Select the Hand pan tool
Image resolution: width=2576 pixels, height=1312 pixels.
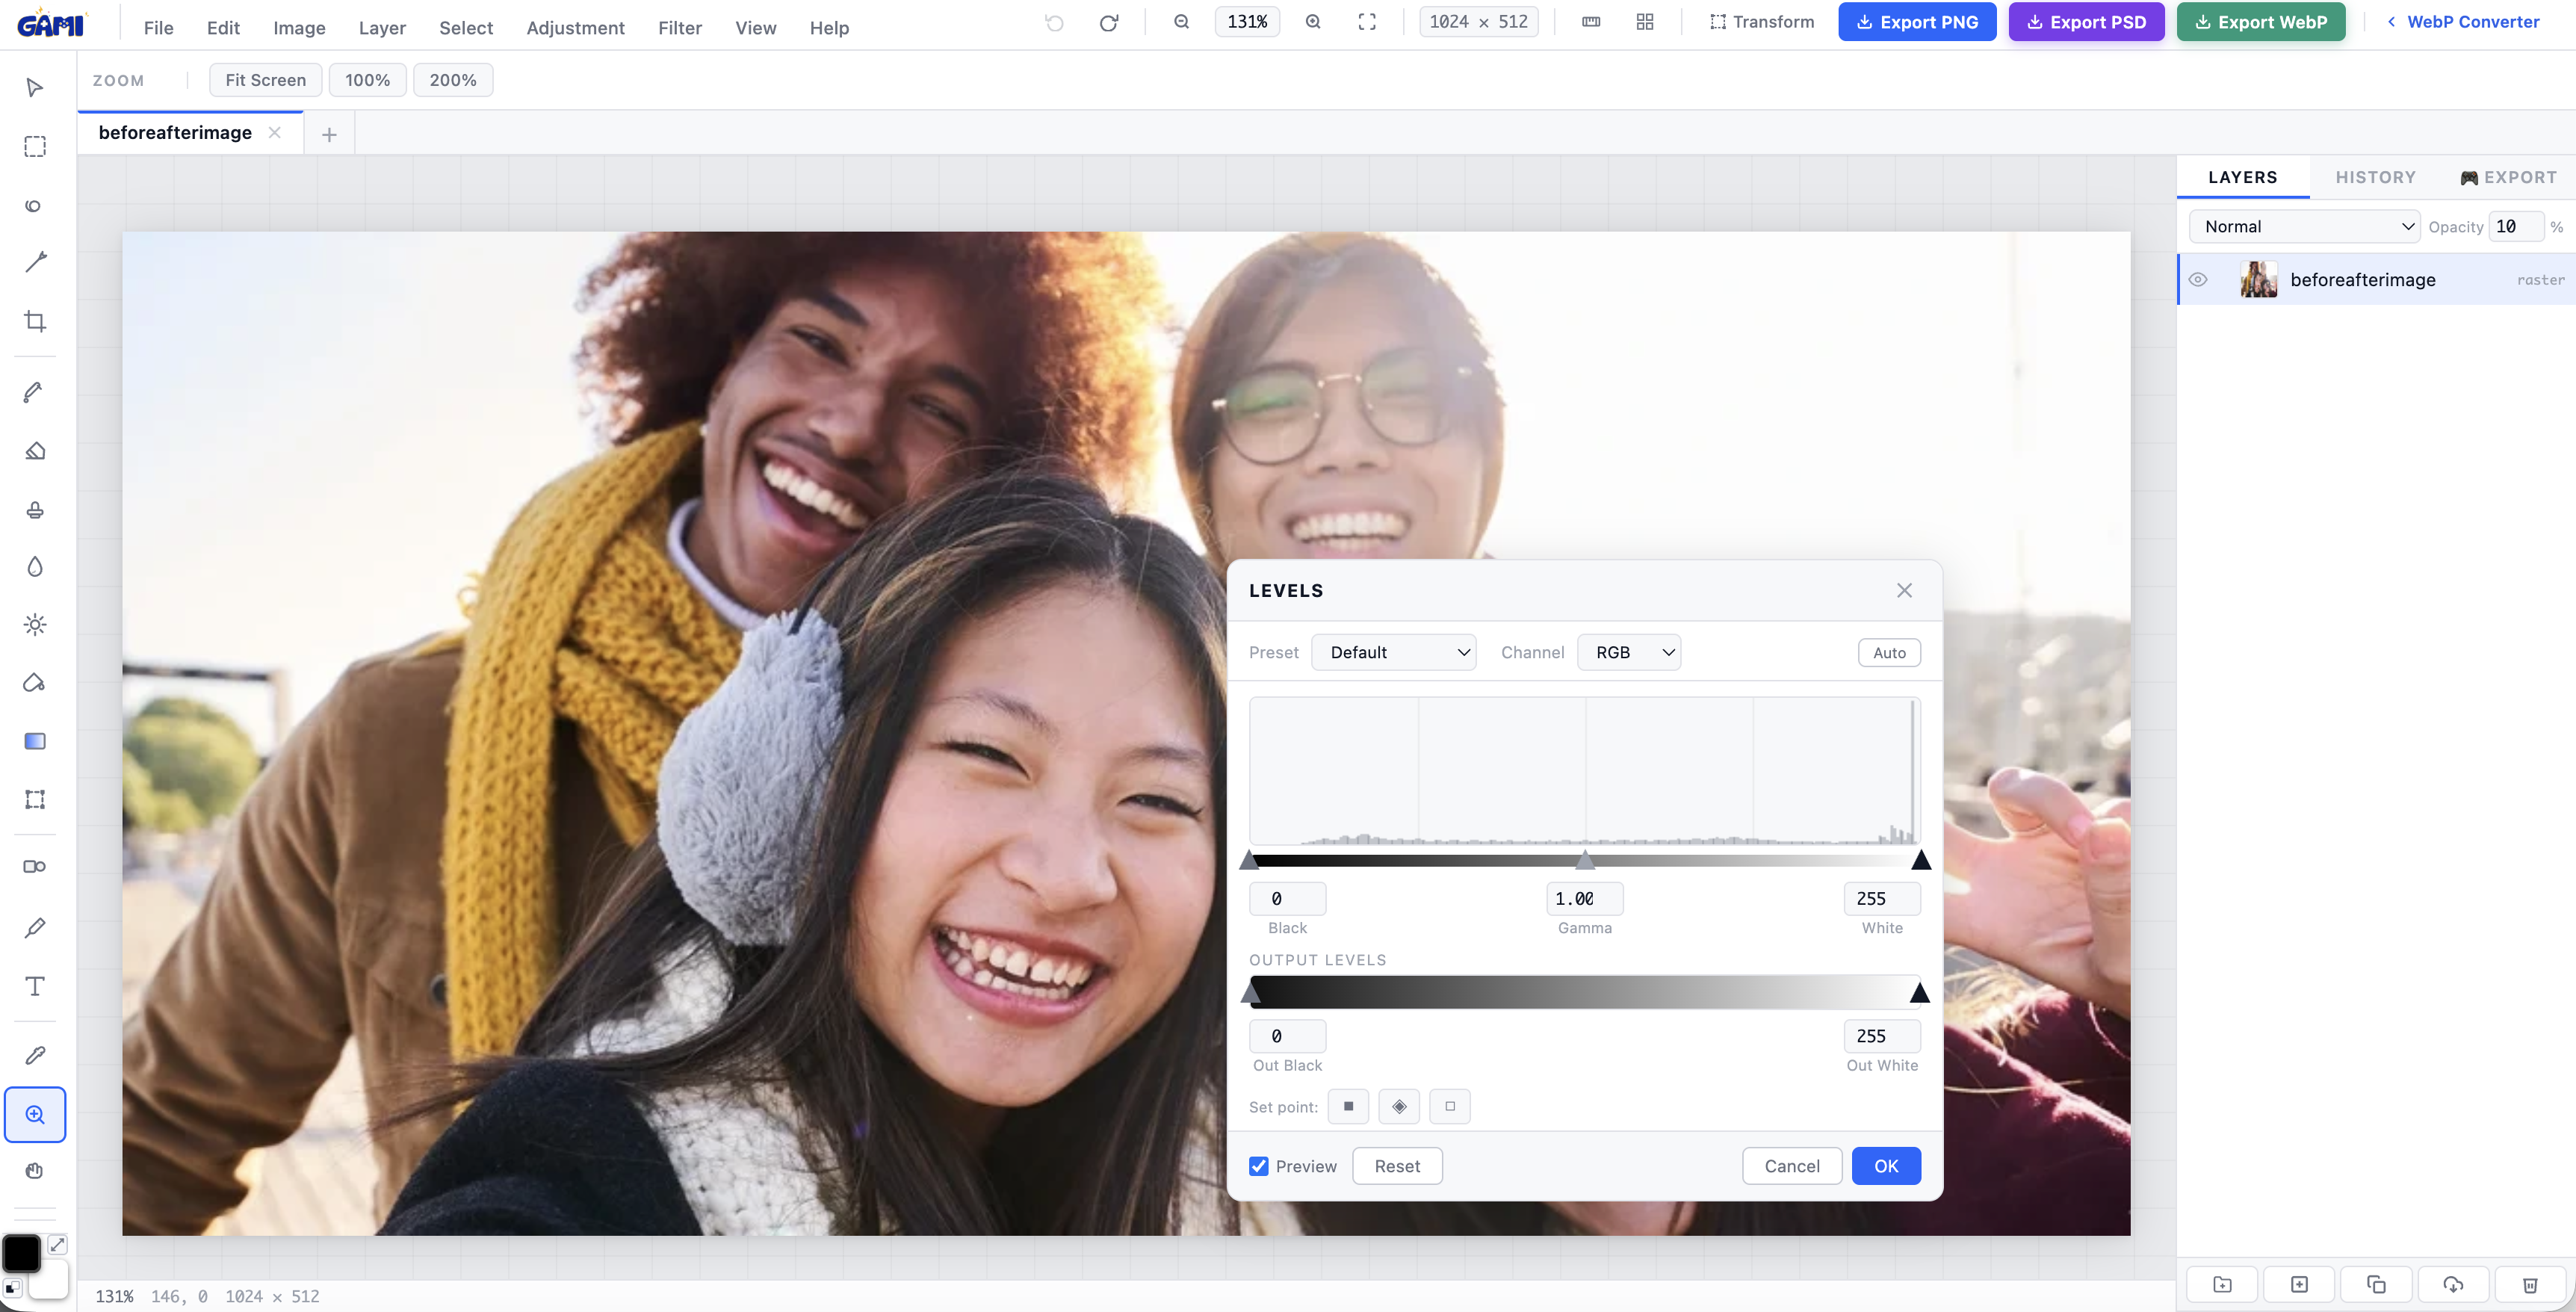pyautogui.click(x=35, y=1171)
